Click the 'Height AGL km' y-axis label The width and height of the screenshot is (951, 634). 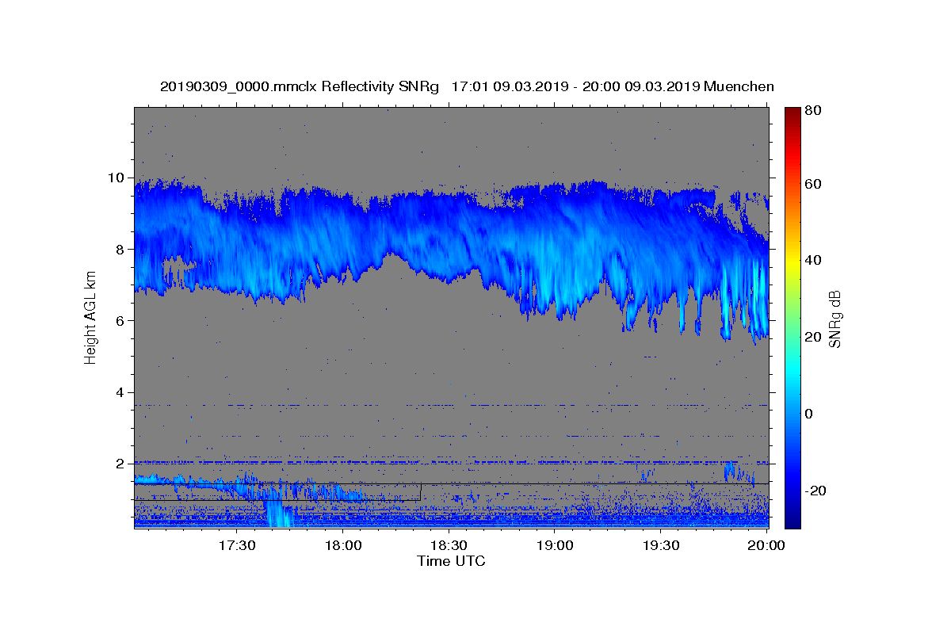pos(91,318)
